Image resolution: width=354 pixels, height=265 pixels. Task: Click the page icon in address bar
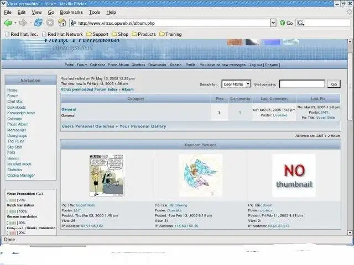(x=74, y=23)
